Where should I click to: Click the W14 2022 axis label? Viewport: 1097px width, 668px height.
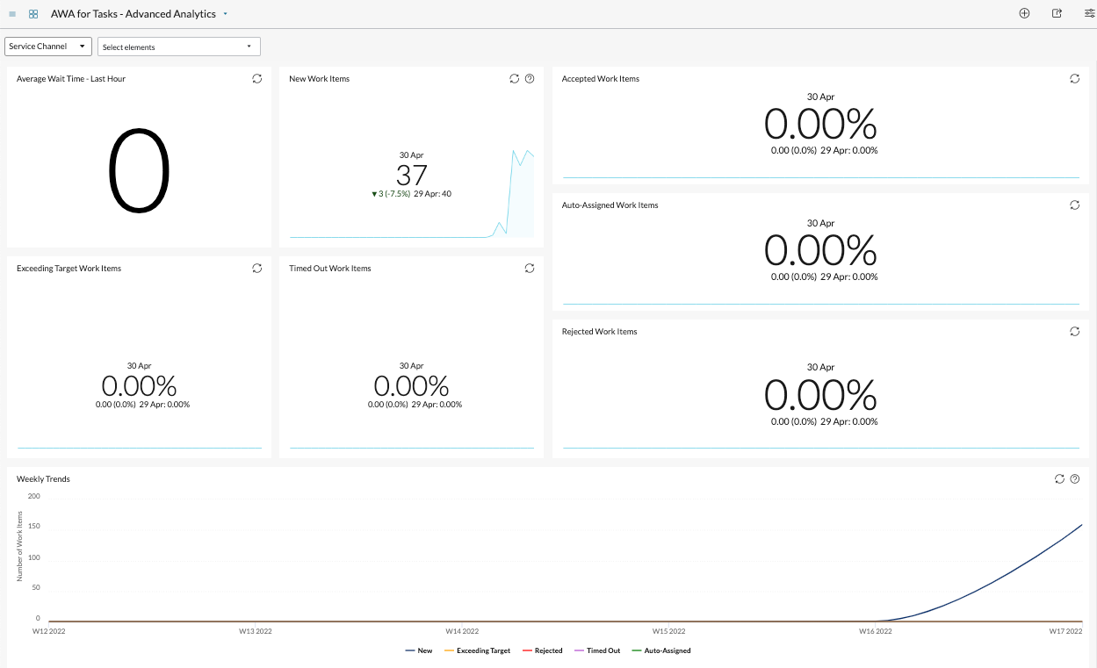462,631
